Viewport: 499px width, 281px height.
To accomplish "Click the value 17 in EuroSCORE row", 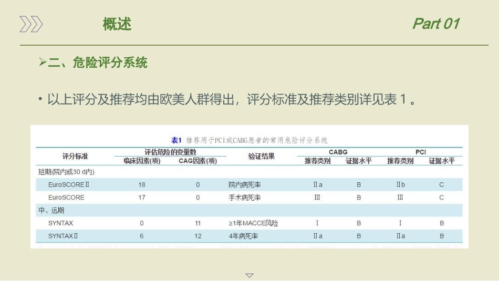I will coord(142,197).
